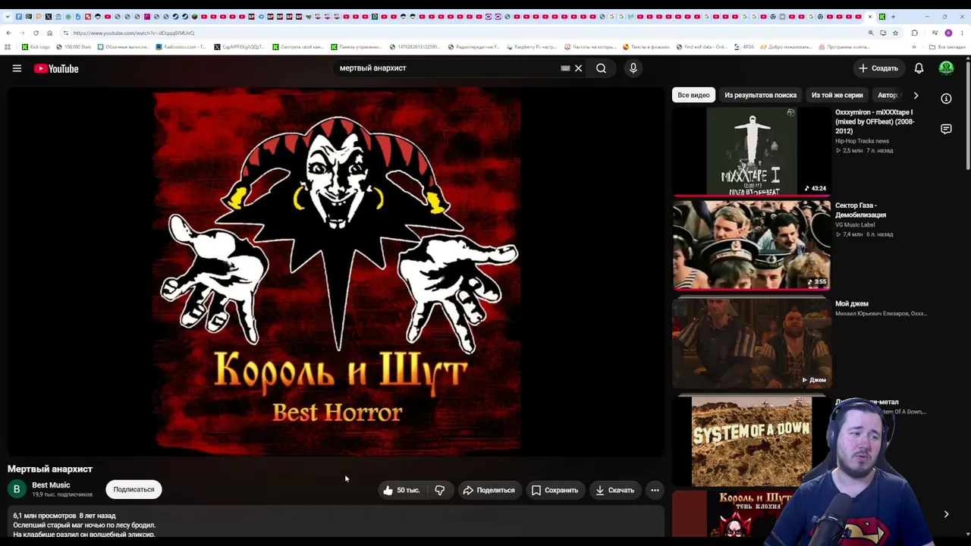This screenshot has height=546, width=971.
Task: Open Oxxxymiron - miXXXtape I video title
Action: [x=875, y=121]
